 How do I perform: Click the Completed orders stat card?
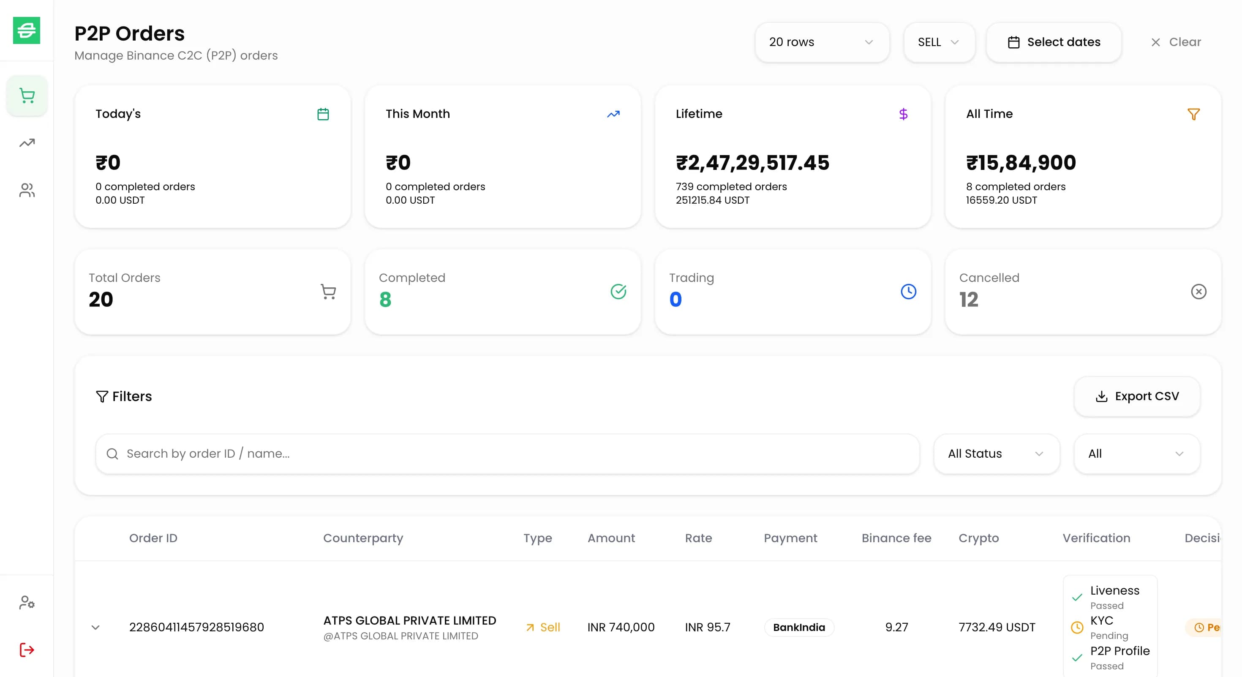502,291
